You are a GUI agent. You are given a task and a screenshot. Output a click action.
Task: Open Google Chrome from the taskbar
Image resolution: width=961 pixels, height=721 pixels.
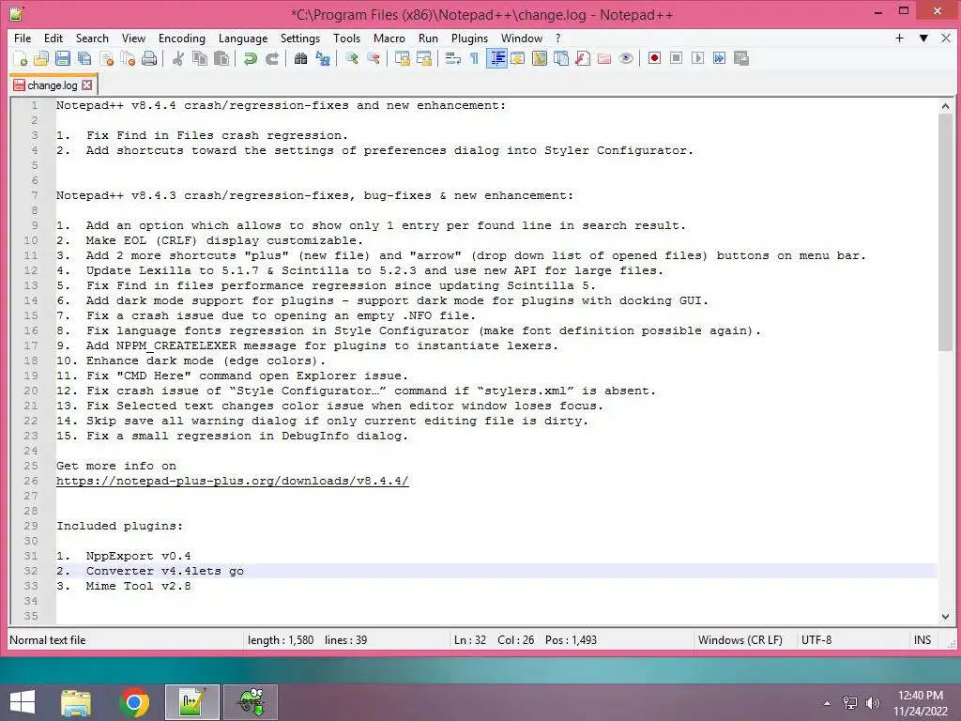134,702
